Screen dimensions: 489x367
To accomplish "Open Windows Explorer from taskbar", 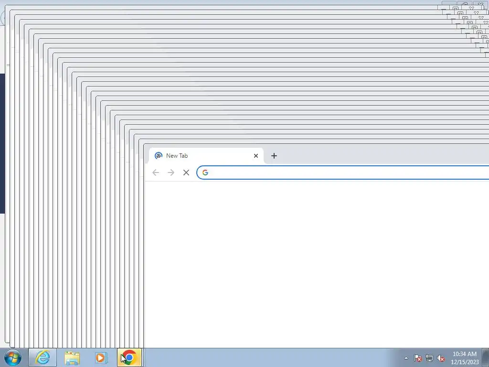I will point(72,357).
